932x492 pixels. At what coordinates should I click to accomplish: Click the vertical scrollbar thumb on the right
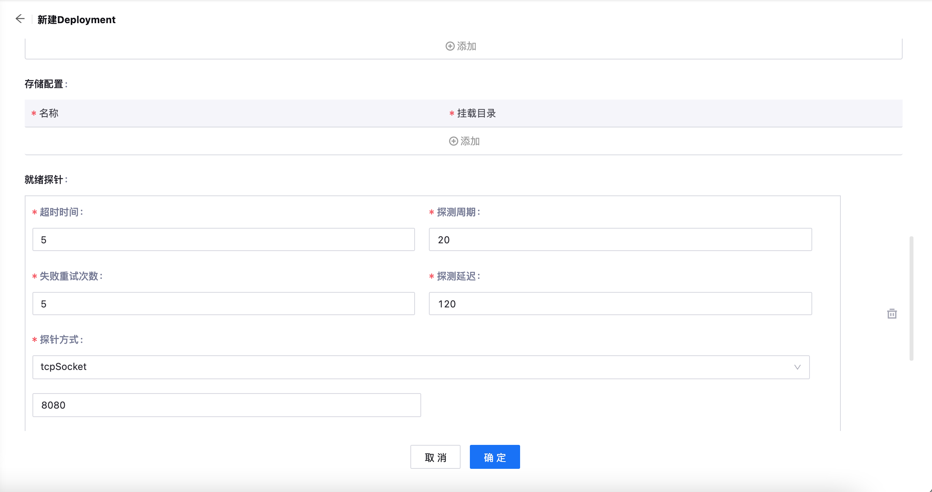[x=911, y=298]
